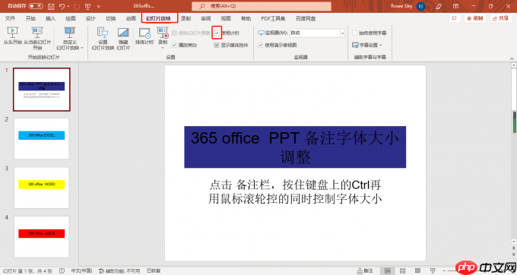Click the redo/repeat icon in quick access
Screen dimensions: 517x275
click(x=77, y=6)
